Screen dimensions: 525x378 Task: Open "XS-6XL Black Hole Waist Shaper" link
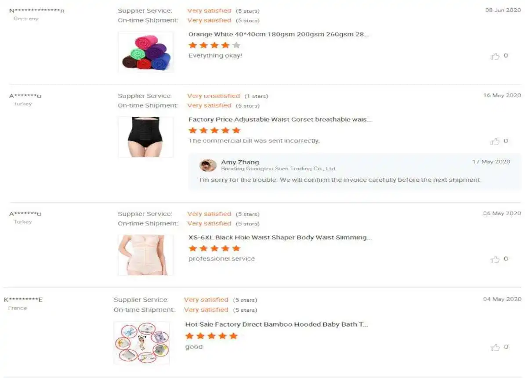click(280, 238)
